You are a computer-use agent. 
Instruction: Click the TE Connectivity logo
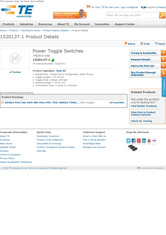17,12
